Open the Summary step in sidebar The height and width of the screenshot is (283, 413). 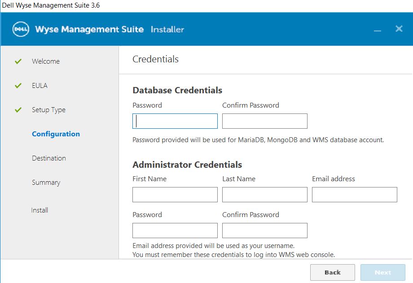[46, 183]
